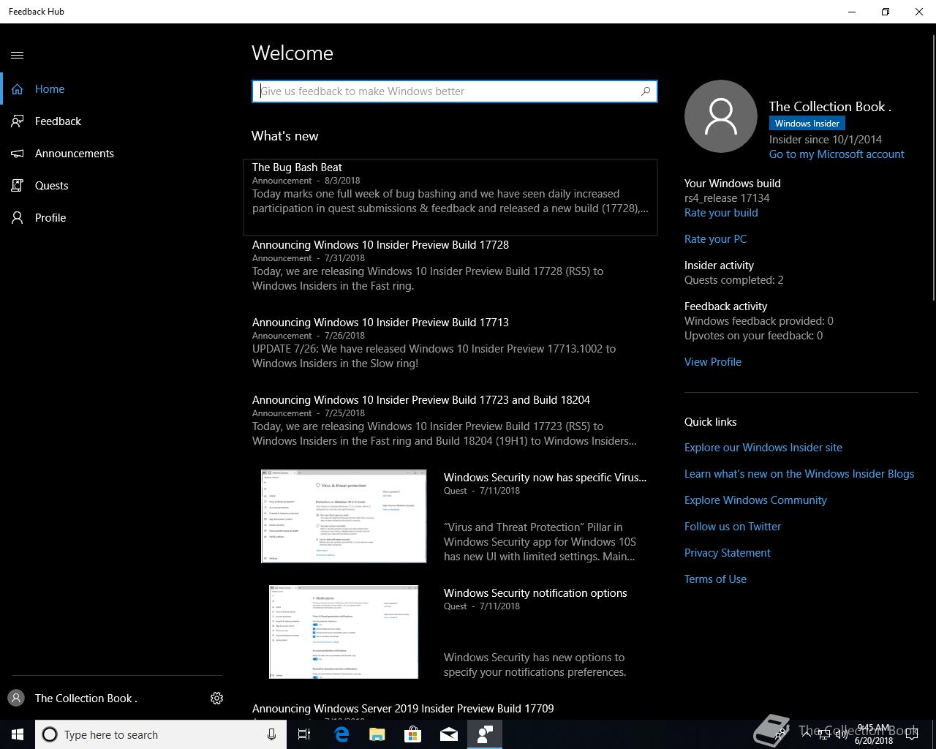Click the Quests completed: 2 text
936x749 pixels.
pyautogui.click(x=733, y=280)
